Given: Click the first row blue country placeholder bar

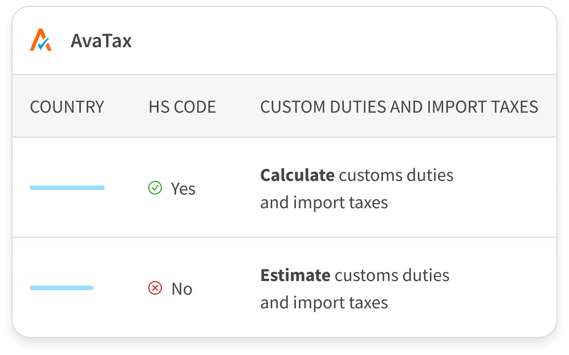Looking at the screenshot, I should coord(67,188).
